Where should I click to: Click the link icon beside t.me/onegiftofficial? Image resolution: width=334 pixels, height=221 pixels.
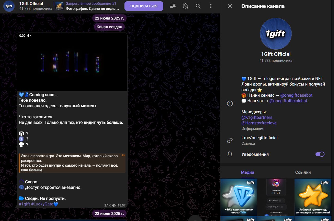click(x=230, y=140)
